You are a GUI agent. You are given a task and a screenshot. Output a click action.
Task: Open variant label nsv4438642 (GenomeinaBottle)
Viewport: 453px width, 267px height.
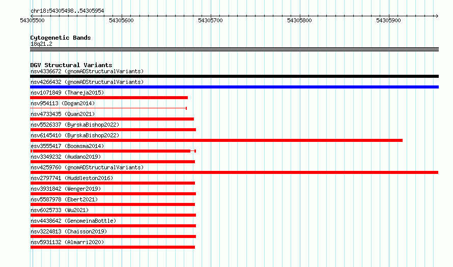pos(73,221)
